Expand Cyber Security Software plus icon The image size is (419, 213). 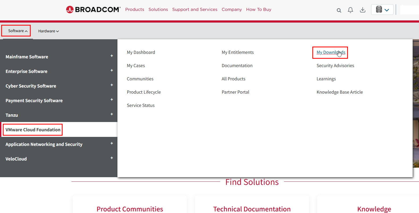112,85
